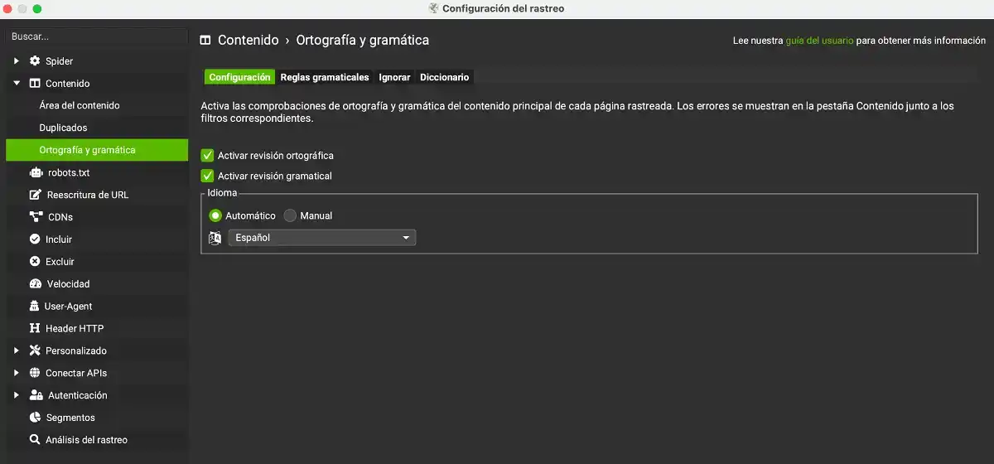The height and width of the screenshot is (464, 994).
Task: Click the Excluir cross icon
Action: tap(35, 262)
